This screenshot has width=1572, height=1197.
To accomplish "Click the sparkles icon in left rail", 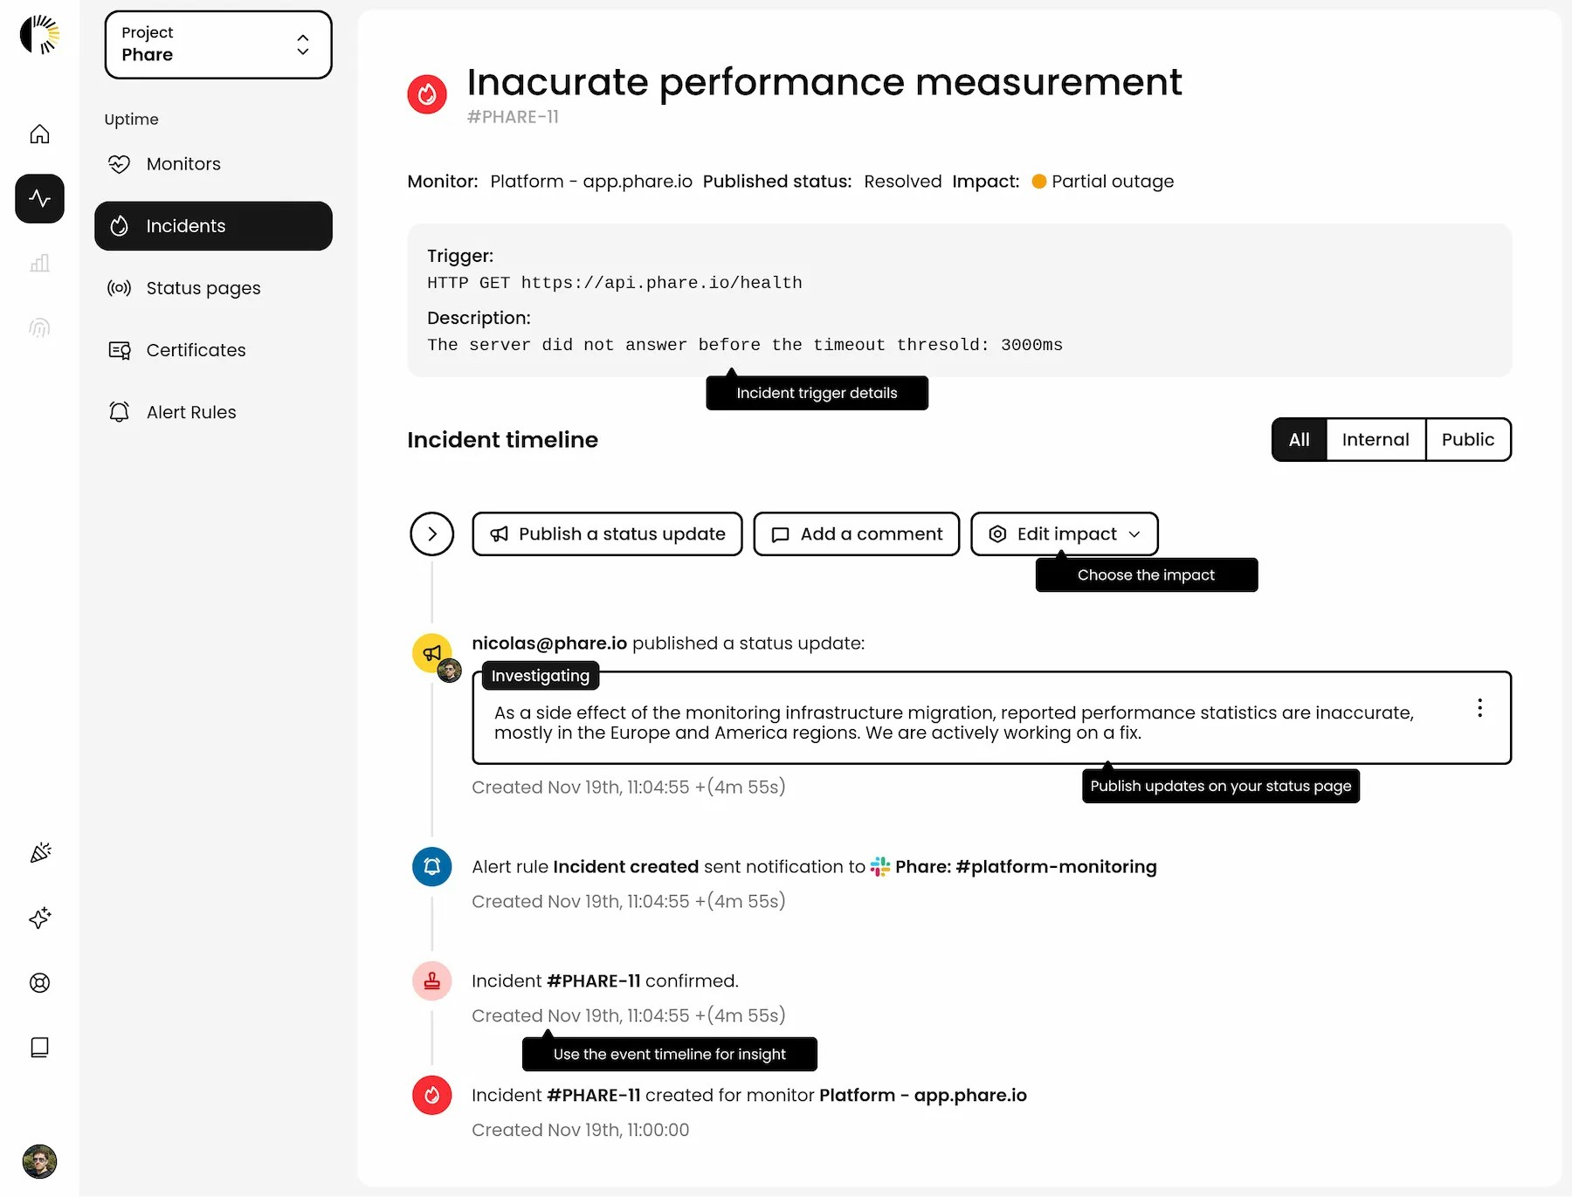I will pyautogui.click(x=39, y=918).
